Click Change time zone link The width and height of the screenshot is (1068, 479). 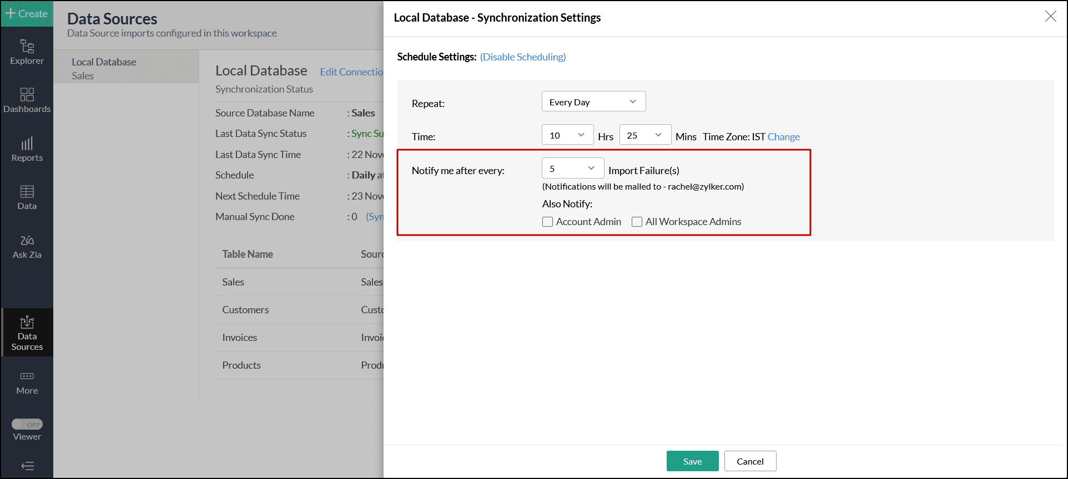pyautogui.click(x=783, y=137)
